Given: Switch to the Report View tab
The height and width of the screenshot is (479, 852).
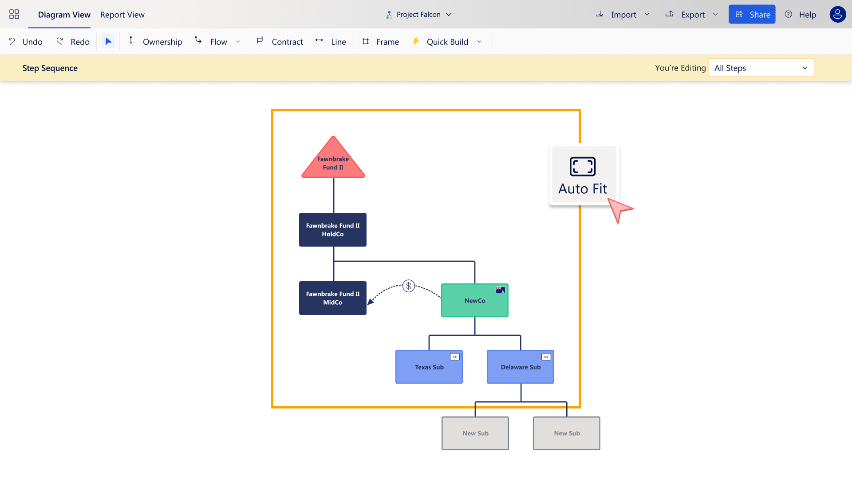Looking at the screenshot, I should click(122, 15).
